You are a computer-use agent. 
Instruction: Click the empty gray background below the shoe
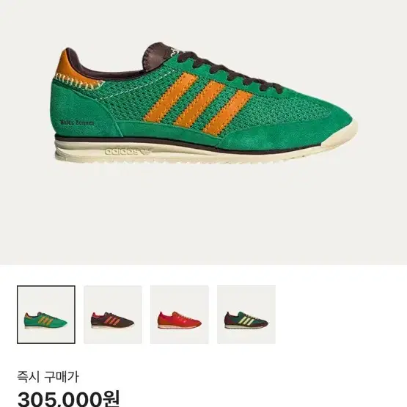pos(204,216)
